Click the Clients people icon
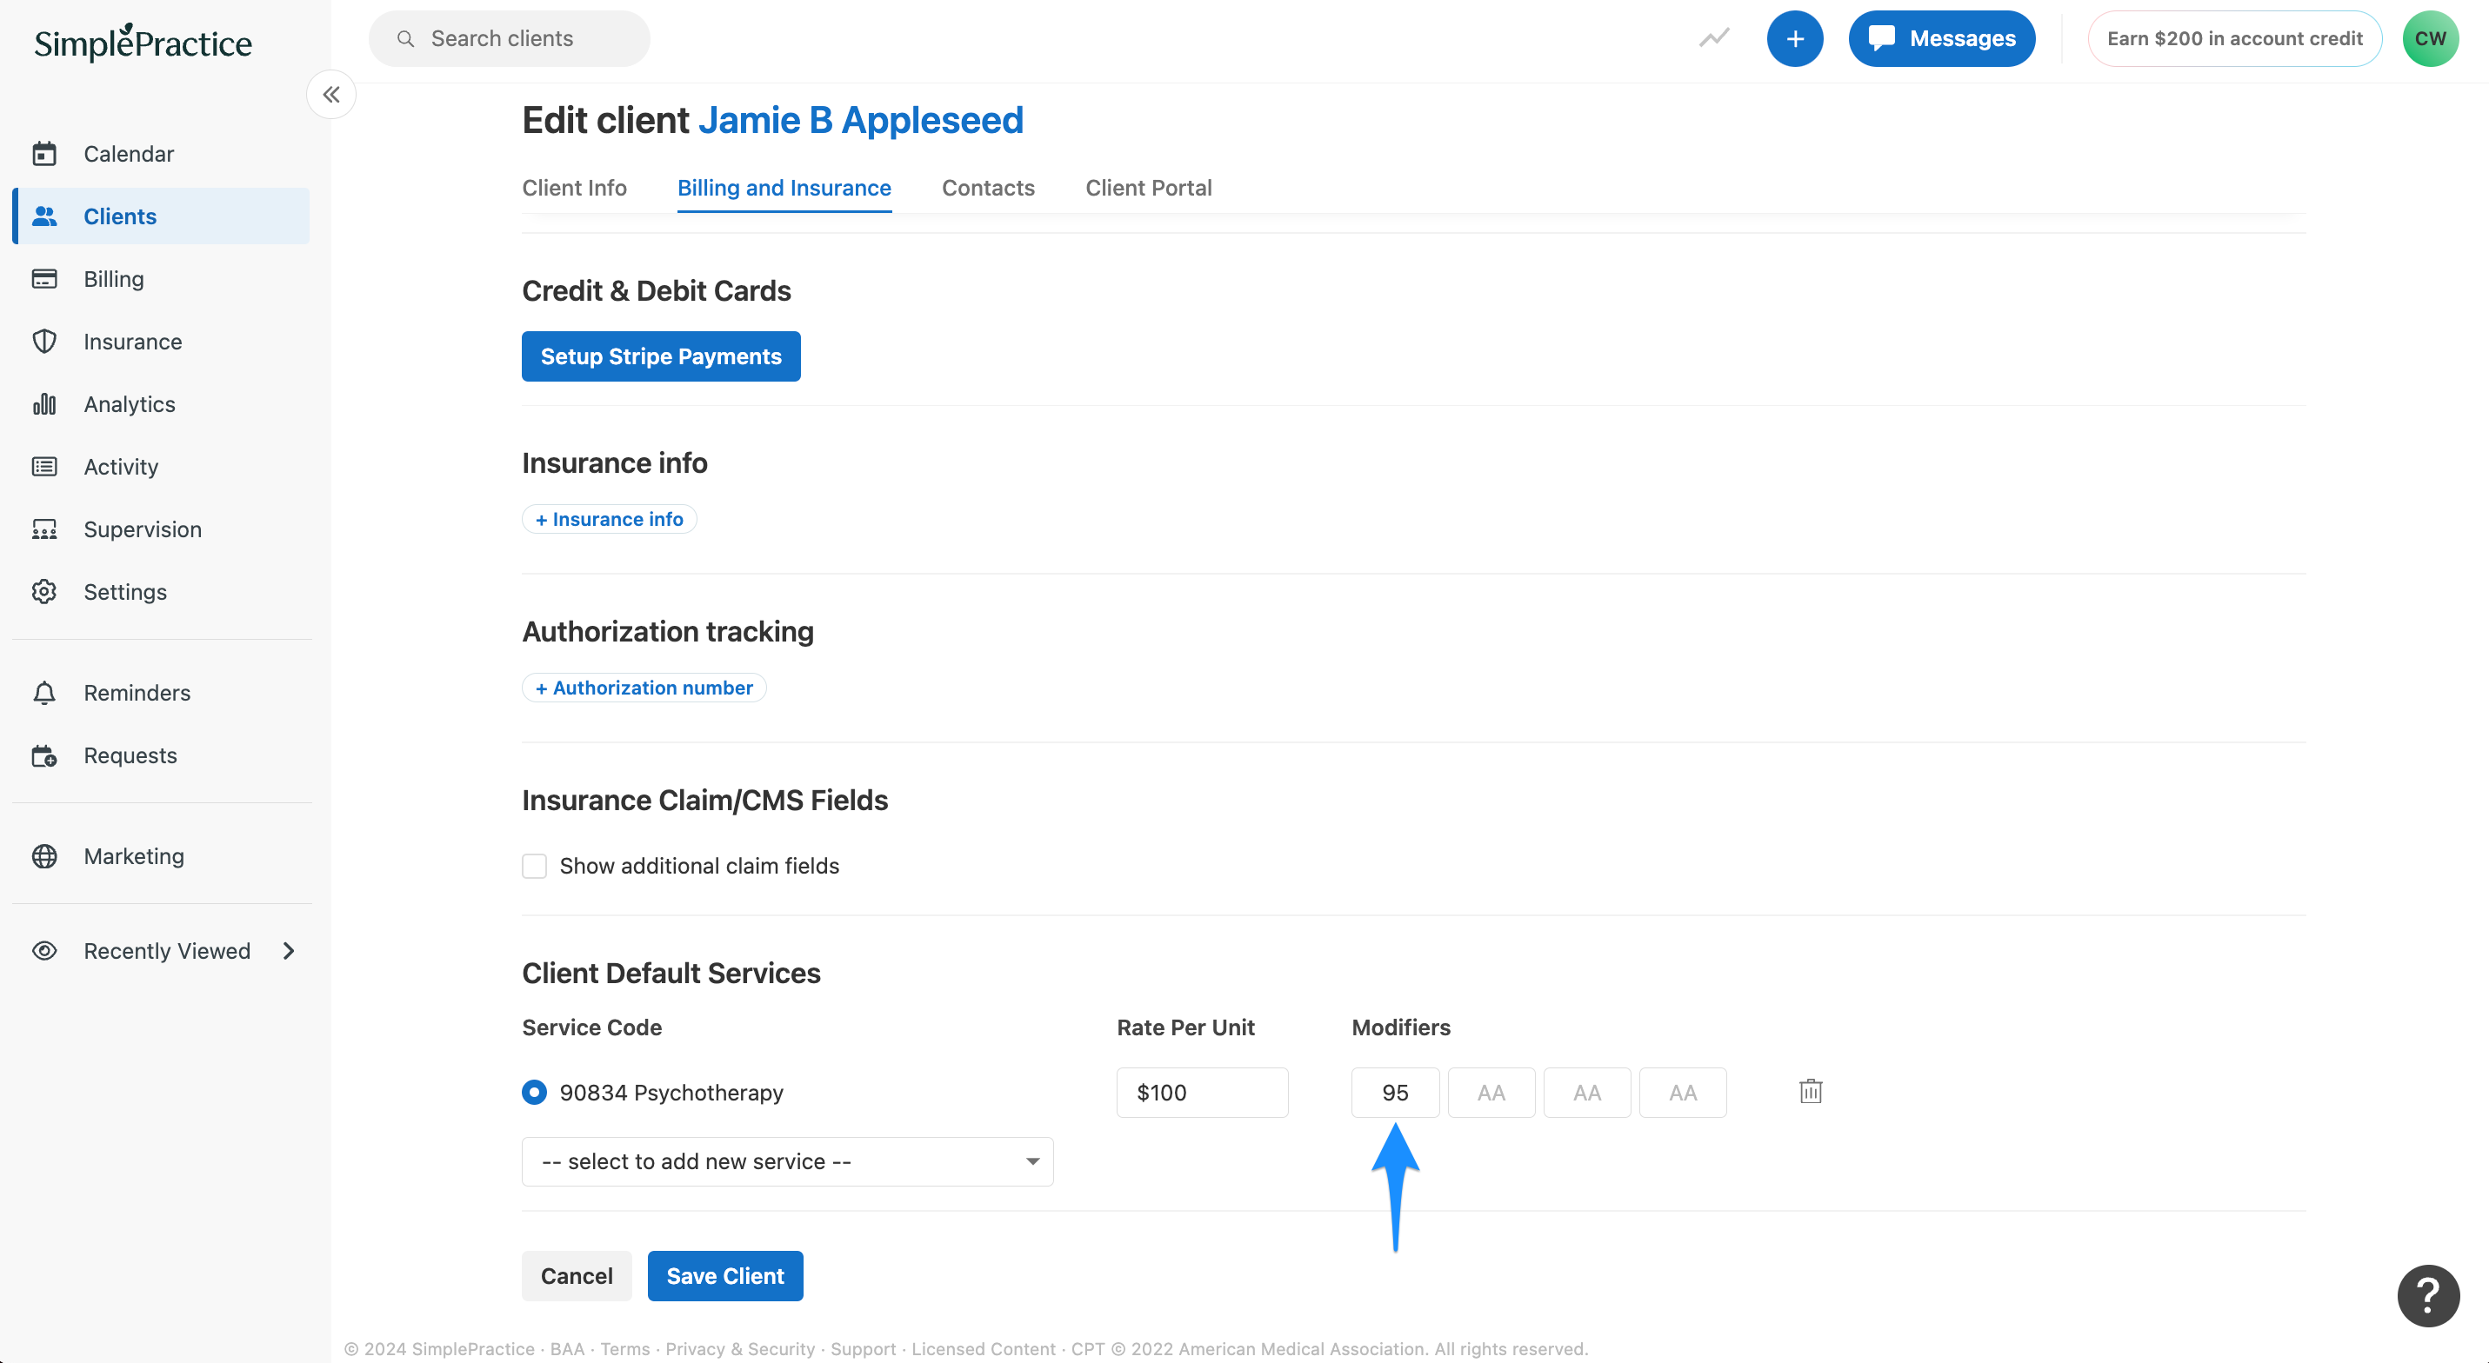 pos(44,216)
